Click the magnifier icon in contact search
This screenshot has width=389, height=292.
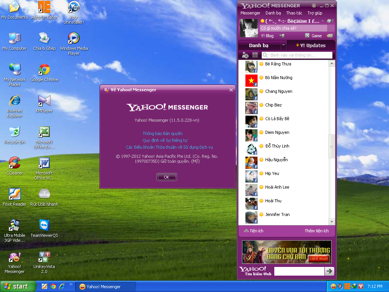[x=265, y=55]
